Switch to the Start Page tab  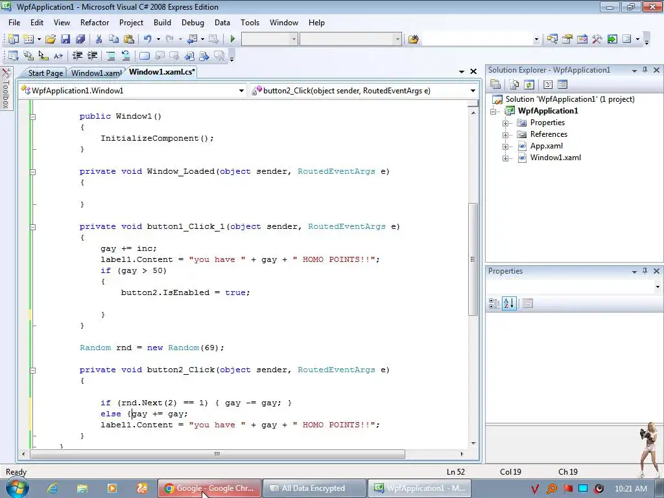(45, 73)
